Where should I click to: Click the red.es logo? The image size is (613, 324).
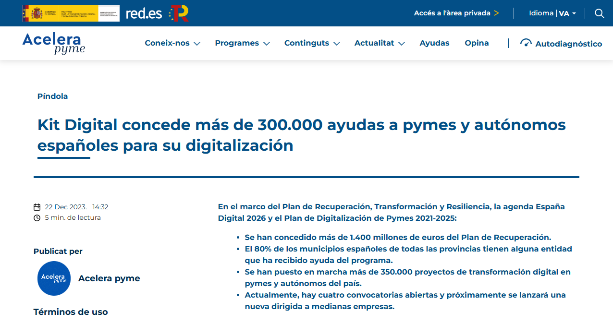[x=144, y=13]
